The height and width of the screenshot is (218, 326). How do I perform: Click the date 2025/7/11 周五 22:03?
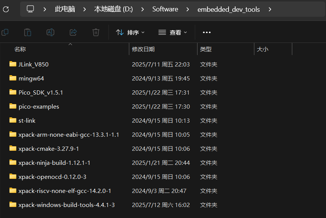[161, 64]
